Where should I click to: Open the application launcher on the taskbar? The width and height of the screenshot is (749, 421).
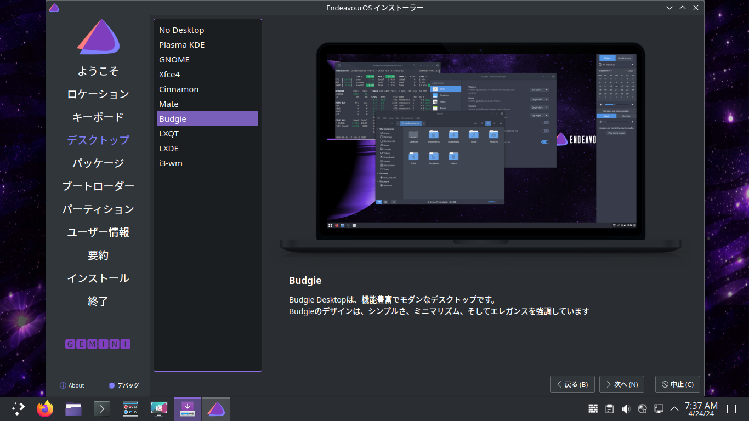click(19, 408)
